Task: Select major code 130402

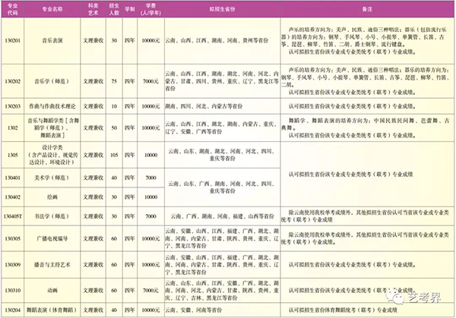Action: coord(12,197)
